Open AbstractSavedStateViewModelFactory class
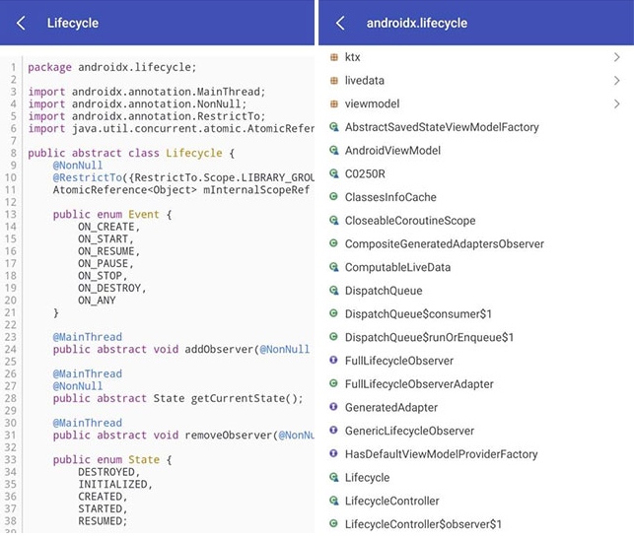 coord(441,127)
